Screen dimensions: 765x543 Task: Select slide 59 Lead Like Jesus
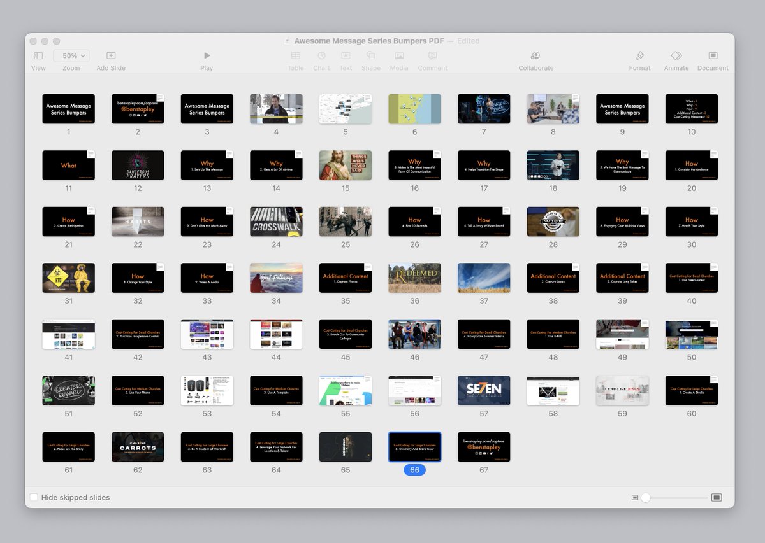[x=622, y=391]
